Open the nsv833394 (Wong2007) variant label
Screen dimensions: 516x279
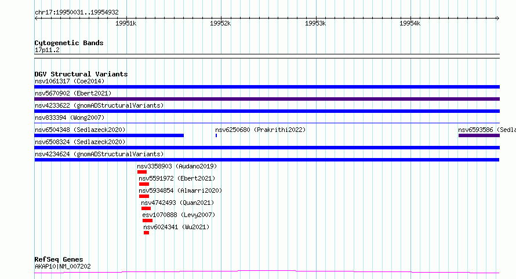pos(70,118)
